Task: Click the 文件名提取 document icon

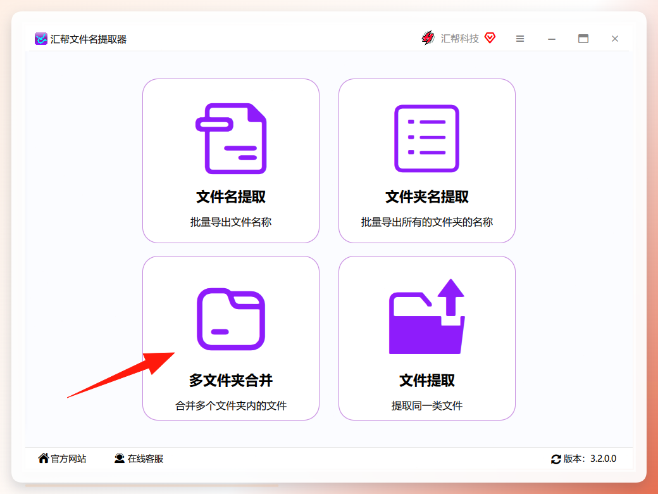Action: (231, 139)
